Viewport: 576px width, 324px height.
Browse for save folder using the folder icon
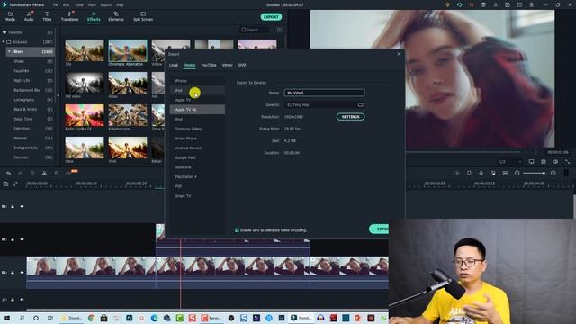360,104
